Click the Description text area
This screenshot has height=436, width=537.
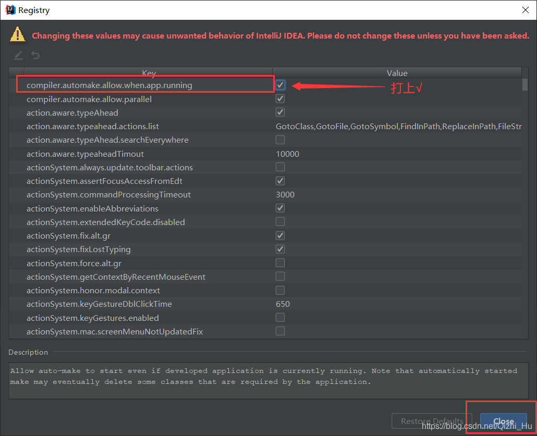click(x=268, y=381)
